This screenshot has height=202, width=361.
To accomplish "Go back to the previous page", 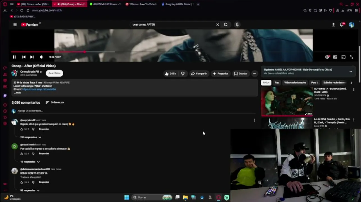I will coord(12,10).
